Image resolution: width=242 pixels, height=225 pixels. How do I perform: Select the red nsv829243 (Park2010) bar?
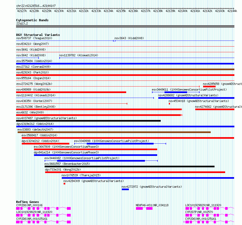click(x=125, y=75)
